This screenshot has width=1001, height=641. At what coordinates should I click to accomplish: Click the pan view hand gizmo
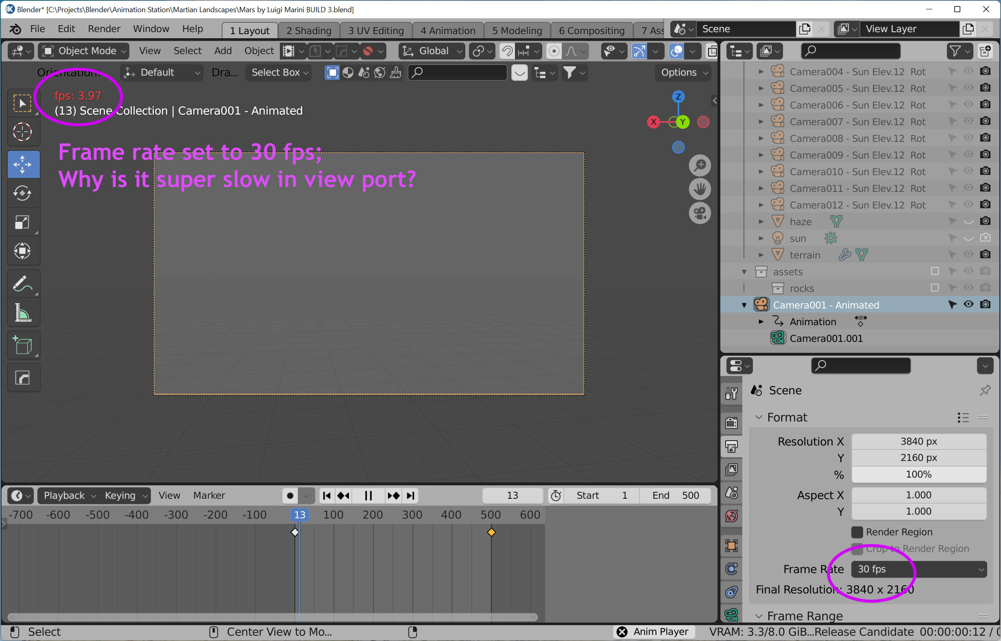click(700, 189)
